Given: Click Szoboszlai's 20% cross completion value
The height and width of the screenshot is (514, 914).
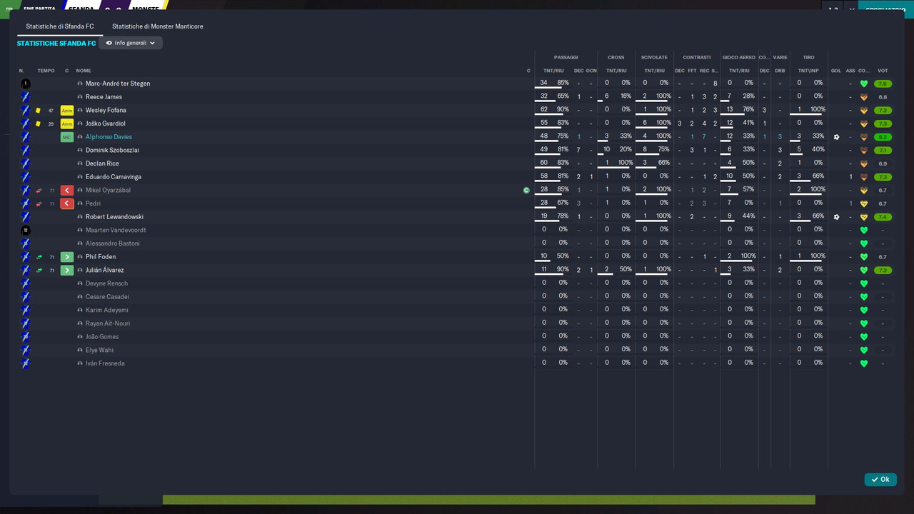Looking at the screenshot, I should [x=626, y=149].
